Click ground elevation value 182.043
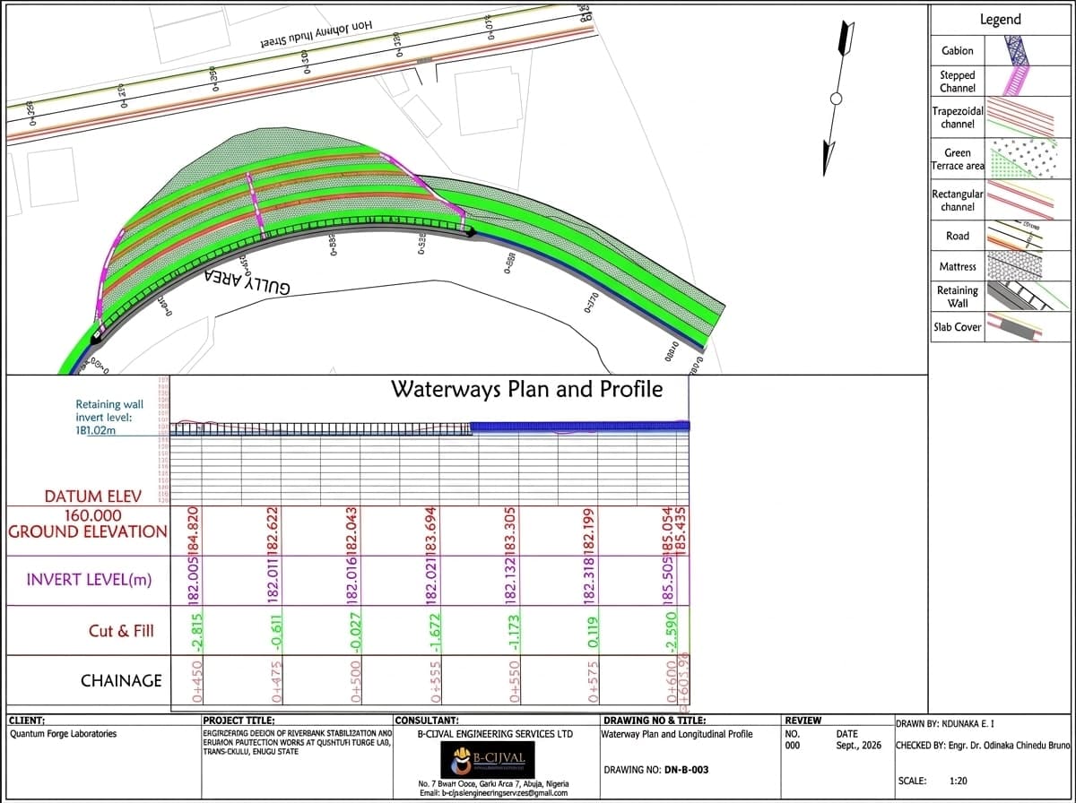The width and height of the screenshot is (1076, 803). pyautogui.click(x=352, y=531)
